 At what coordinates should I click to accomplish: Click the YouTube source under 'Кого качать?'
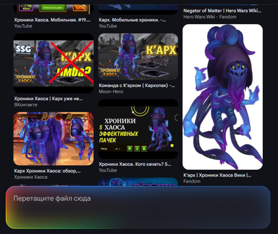[108, 170]
